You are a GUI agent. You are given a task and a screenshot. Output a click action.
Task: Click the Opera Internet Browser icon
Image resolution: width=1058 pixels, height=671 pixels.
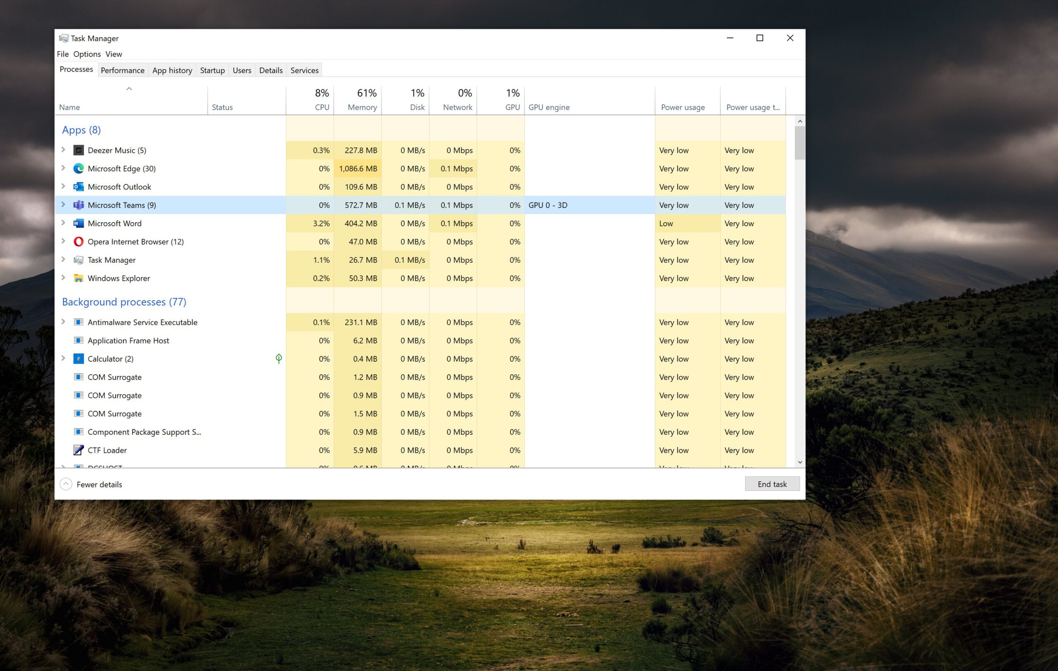tap(79, 242)
